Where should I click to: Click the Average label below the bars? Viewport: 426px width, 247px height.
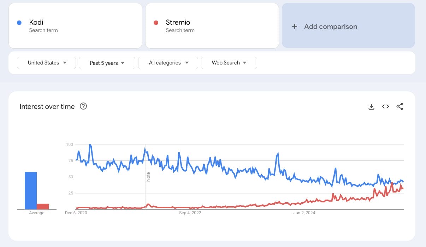36,213
